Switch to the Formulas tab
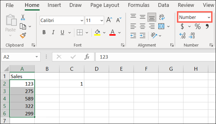The width and height of the screenshot is (216, 124). (139, 5)
